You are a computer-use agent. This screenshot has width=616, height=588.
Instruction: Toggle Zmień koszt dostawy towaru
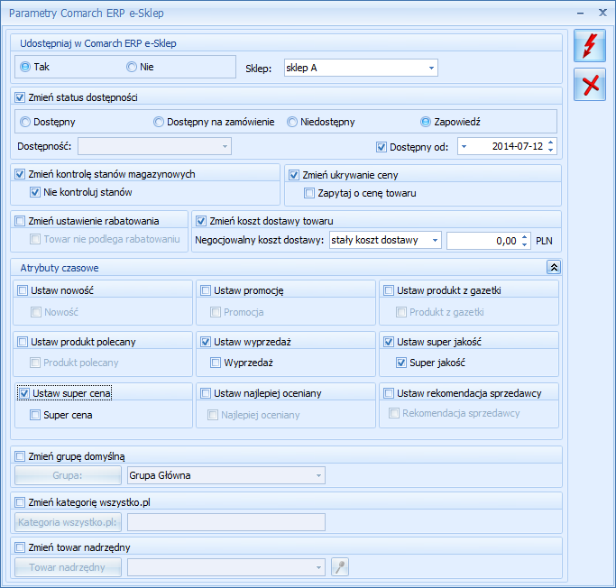(x=201, y=221)
